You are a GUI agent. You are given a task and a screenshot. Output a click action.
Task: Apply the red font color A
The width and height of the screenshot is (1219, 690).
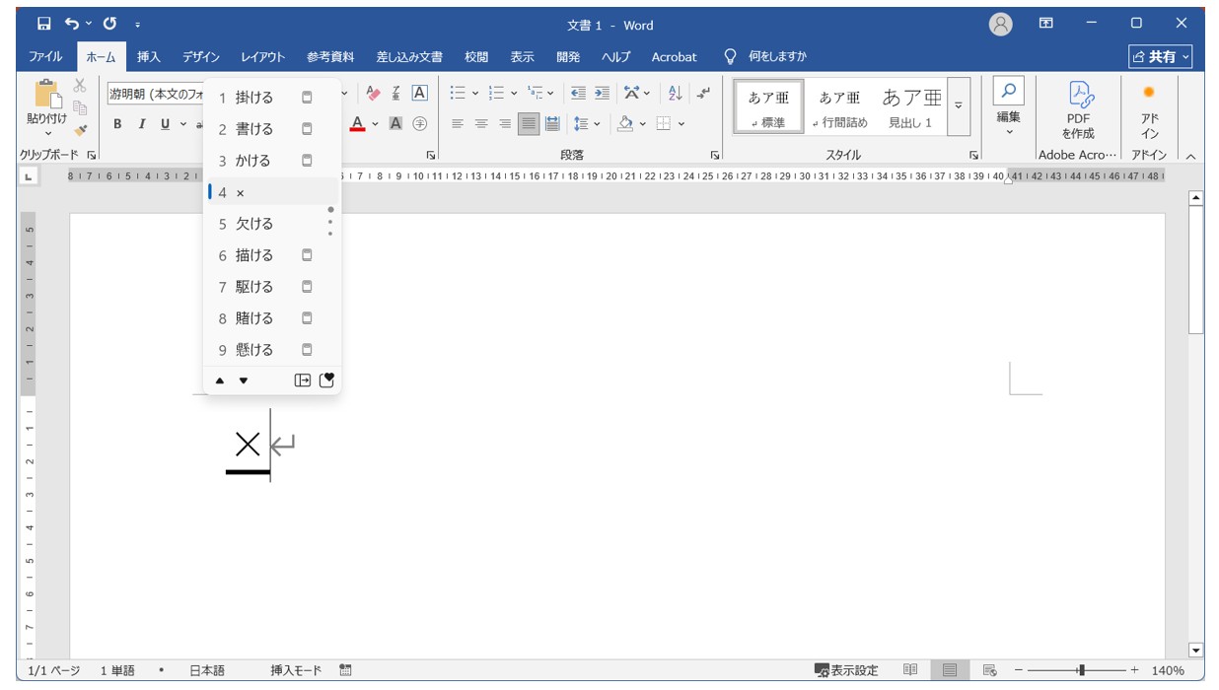coord(358,123)
